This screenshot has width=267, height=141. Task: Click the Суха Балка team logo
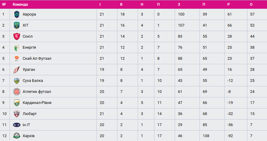(16, 81)
